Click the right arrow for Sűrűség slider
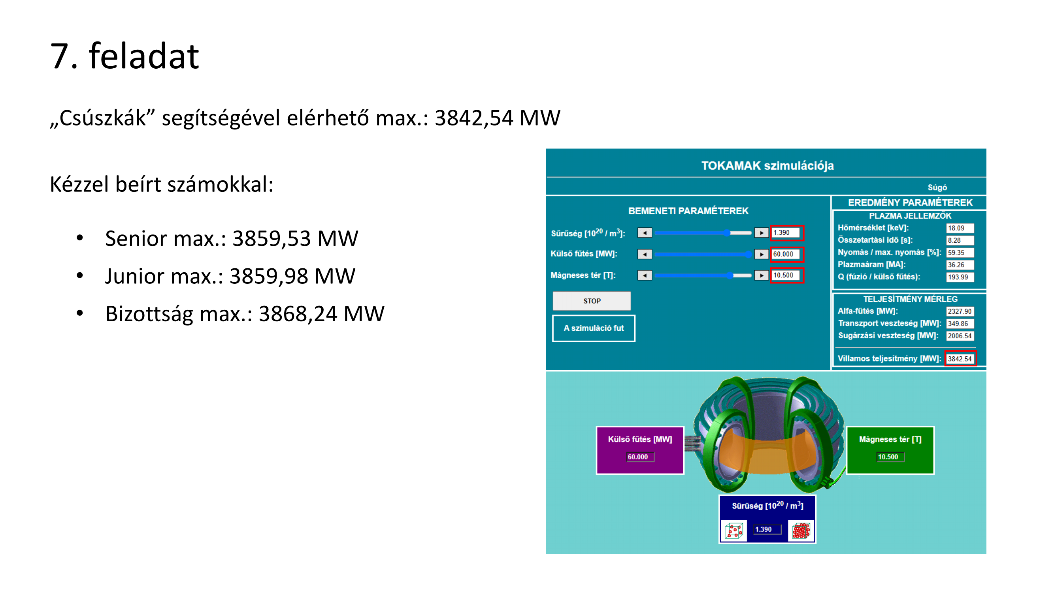This screenshot has width=1054, height=592. [761, 232]
